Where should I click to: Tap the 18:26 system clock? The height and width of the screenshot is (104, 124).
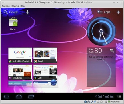tap(105, 97)
